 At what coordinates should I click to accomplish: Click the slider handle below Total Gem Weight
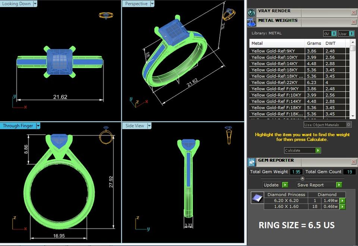[302, 178]
